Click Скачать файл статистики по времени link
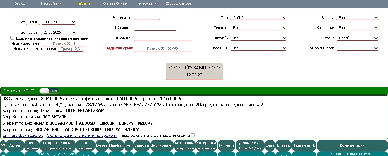 [x=82, y=135]
